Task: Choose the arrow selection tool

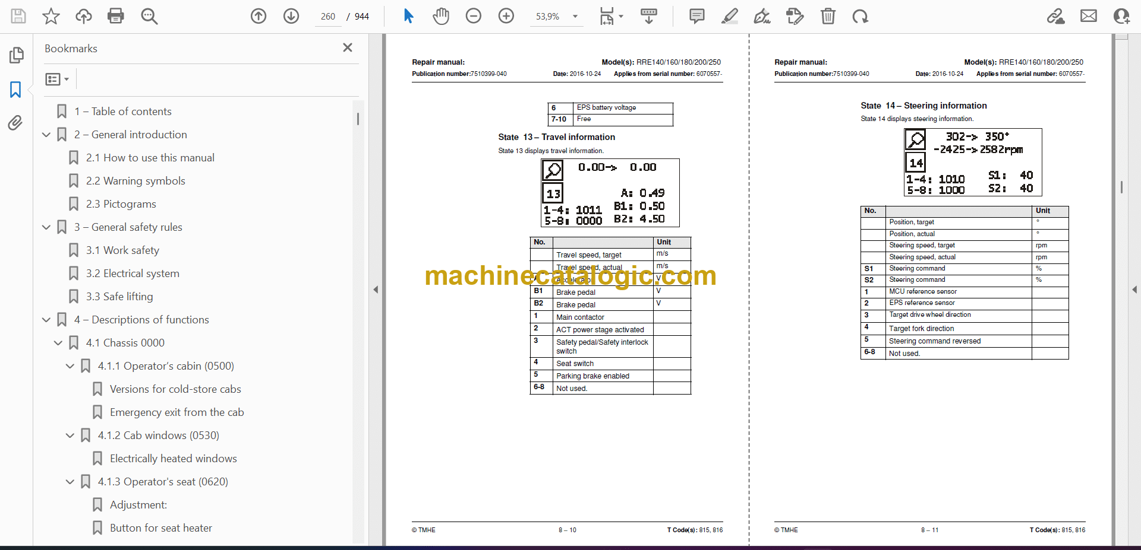Action: coord(408,16)
